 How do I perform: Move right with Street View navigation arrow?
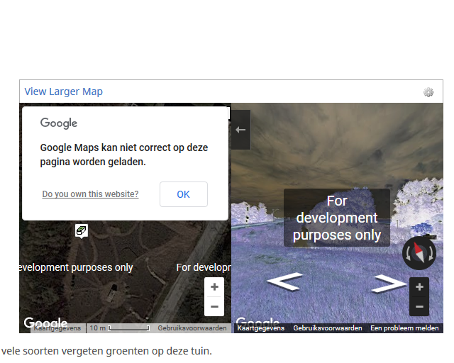point(388,284)
